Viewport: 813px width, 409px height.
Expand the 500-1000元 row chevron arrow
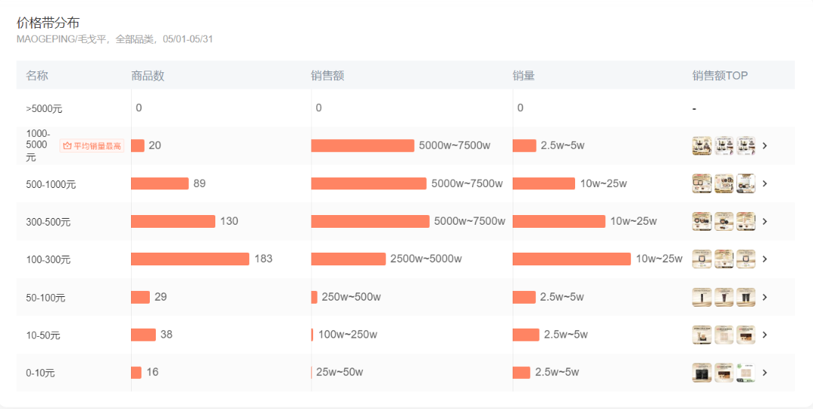(764, 183)
